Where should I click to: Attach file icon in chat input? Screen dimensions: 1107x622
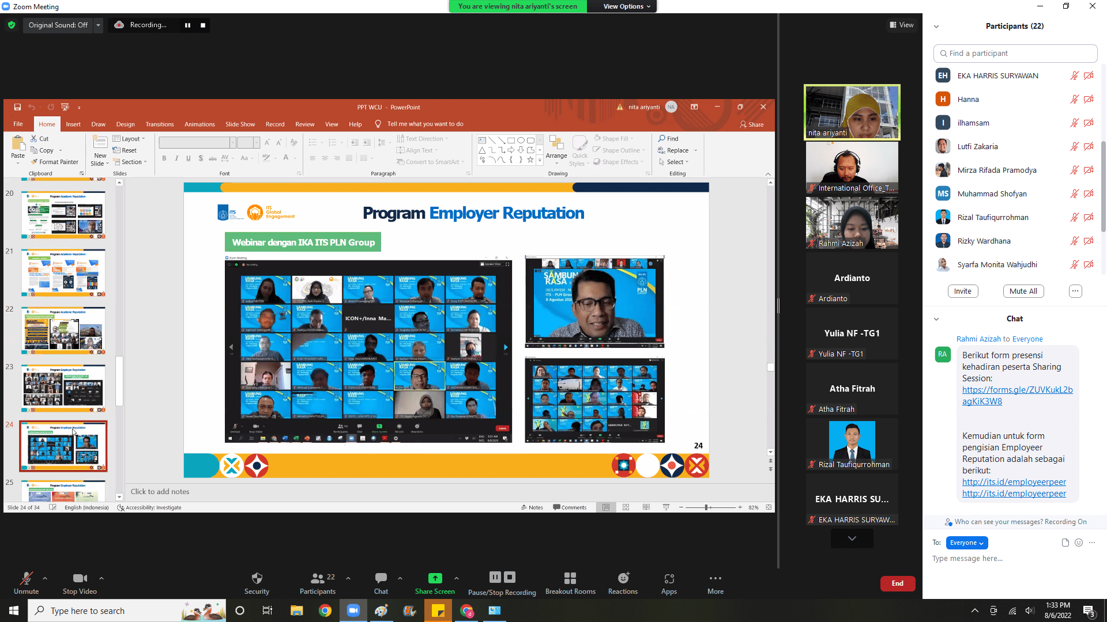click(1065, 543)
